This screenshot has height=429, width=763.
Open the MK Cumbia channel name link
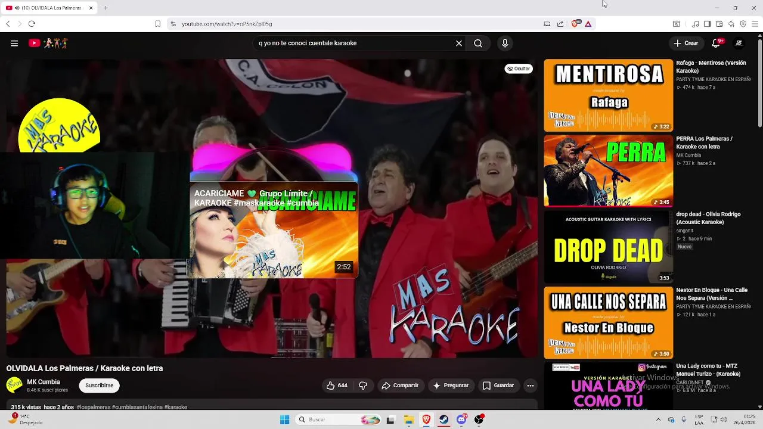pyautogui.click(x=44, y=382)
